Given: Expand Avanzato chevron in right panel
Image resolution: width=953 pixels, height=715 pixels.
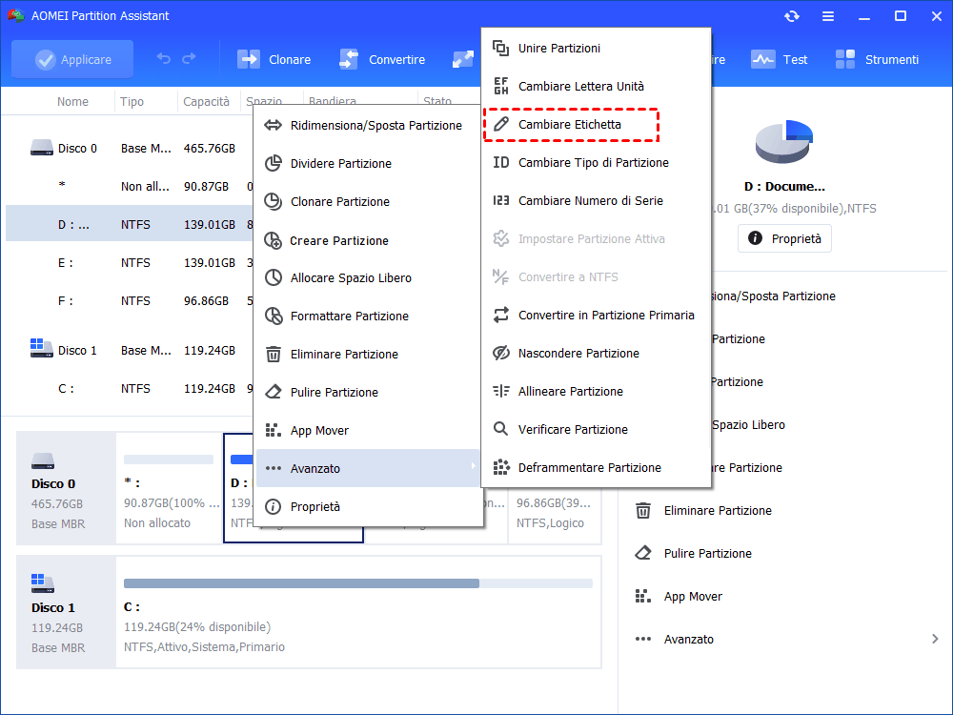Looking at the screenshot, I should [935, 639].
